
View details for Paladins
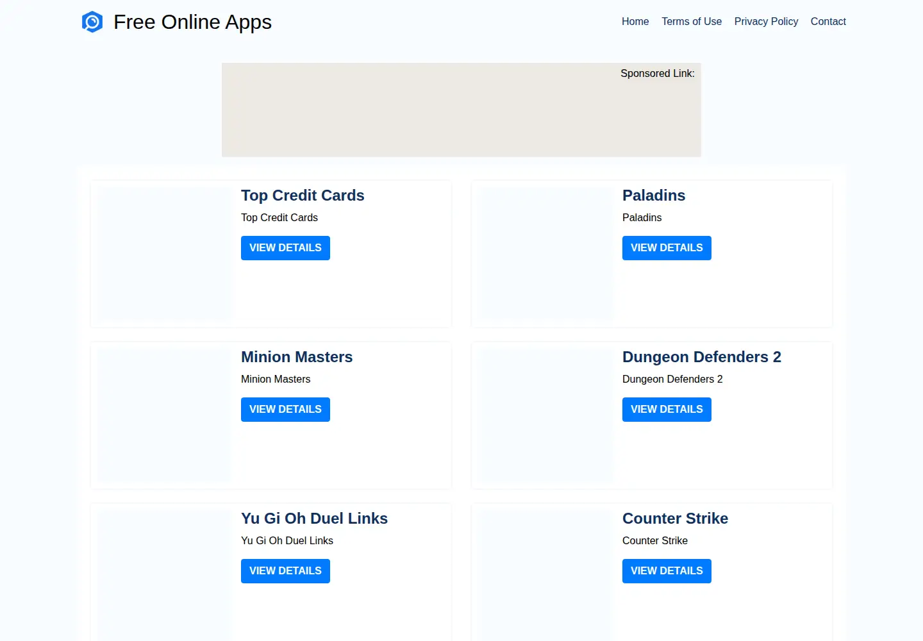tap(667, 248)
